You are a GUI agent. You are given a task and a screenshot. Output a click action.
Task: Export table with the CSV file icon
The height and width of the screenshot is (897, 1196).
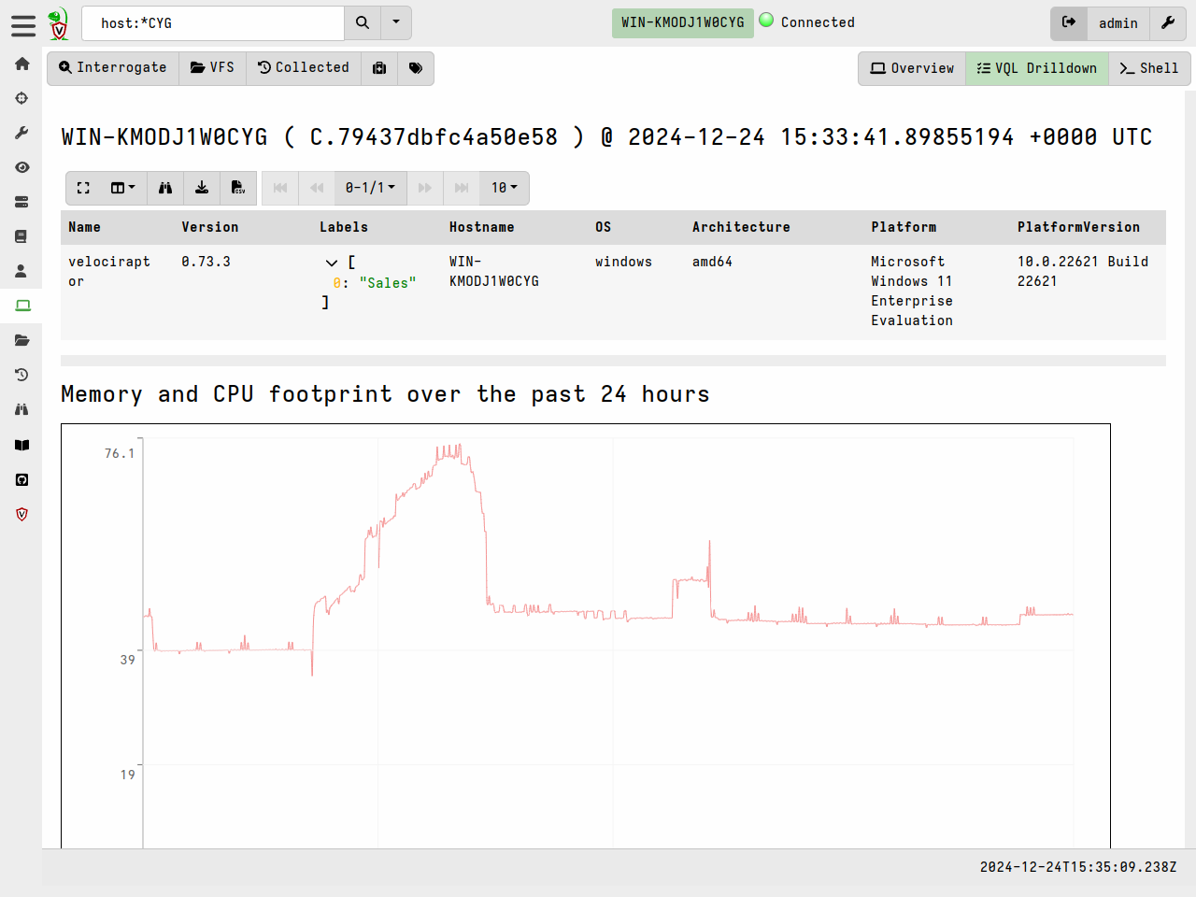[238, 188]
